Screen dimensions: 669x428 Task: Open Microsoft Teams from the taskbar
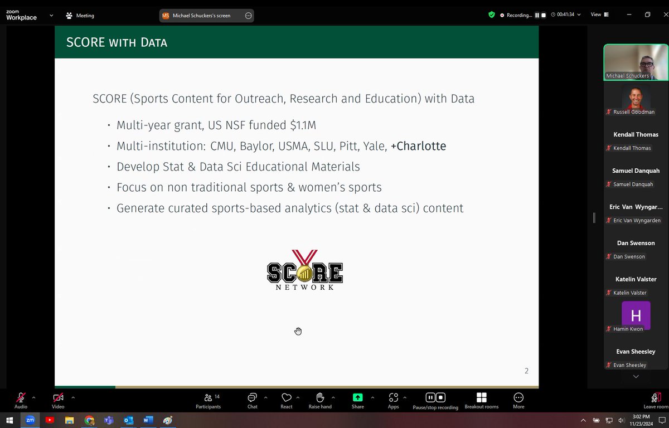[x=109, y=420]
